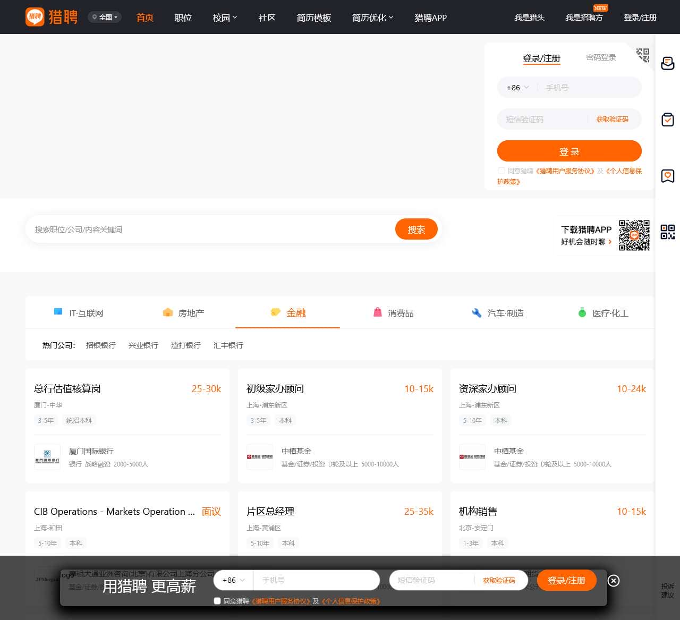
Task: Switch to QR code login icon
Action: (x=643, y=55)
